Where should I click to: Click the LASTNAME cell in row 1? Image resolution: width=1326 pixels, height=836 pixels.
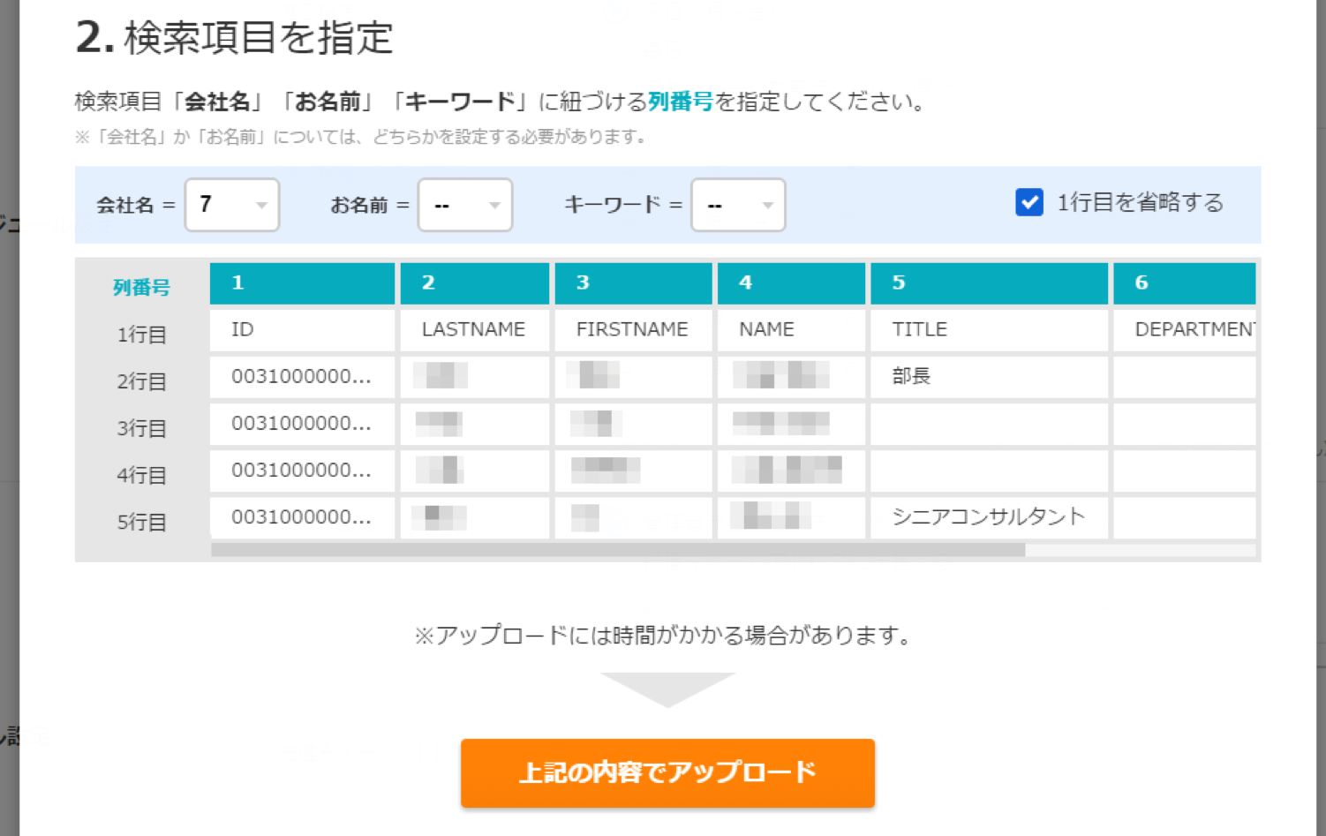coord(474,330)
